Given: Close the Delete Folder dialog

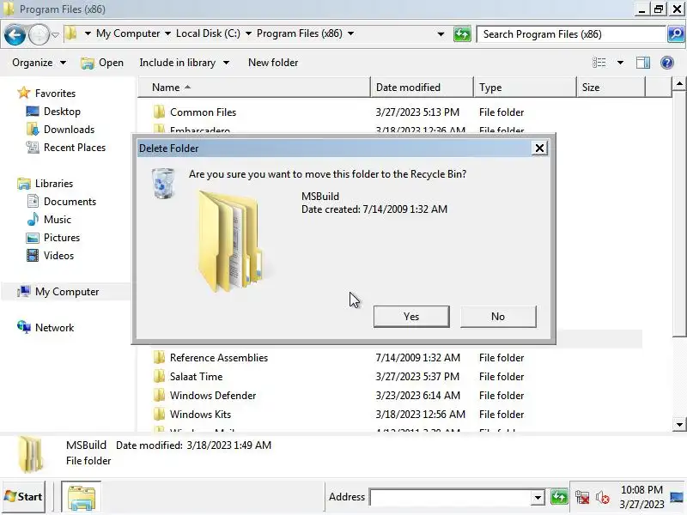Looking at the screenshot, I should pos(539,148).
